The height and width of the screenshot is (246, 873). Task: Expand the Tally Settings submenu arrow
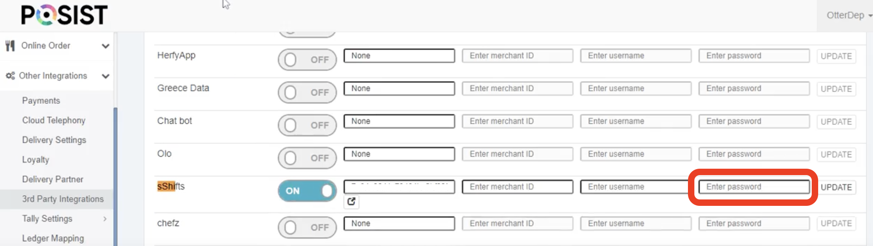point(105,219)
